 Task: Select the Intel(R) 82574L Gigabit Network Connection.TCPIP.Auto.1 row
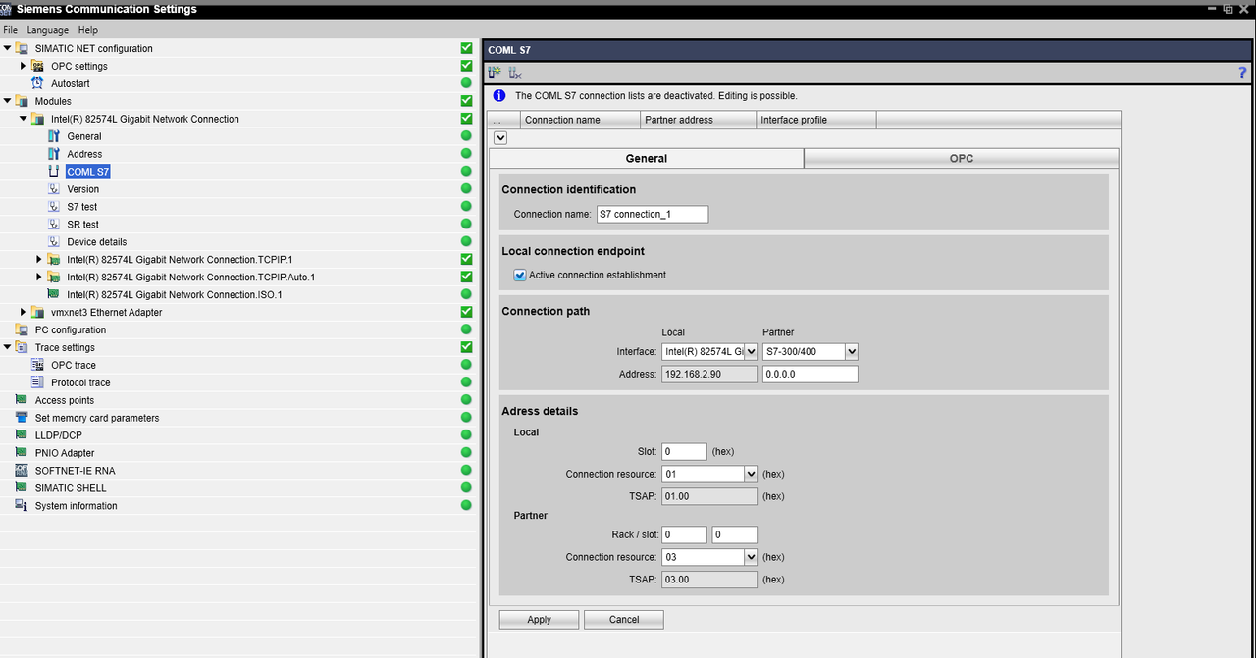pos(190,278)
